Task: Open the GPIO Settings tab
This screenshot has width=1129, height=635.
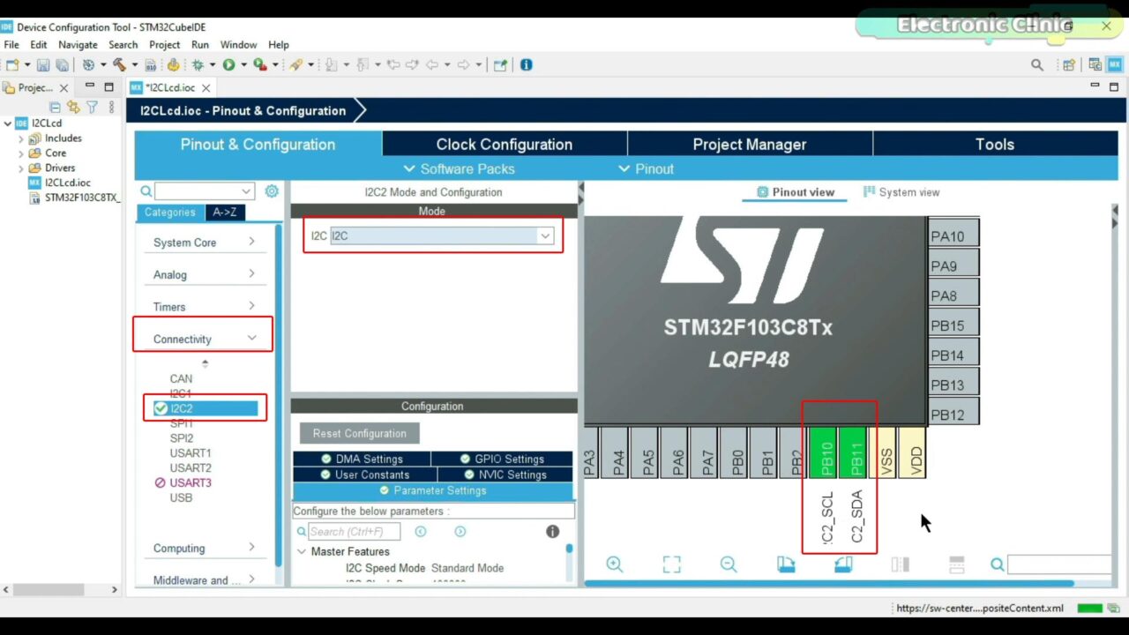Action: pyautogui.click(x=502, y=459)
